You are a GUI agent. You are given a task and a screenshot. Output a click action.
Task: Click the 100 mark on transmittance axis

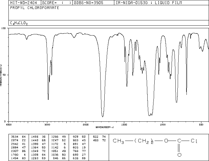pos(4,28)
